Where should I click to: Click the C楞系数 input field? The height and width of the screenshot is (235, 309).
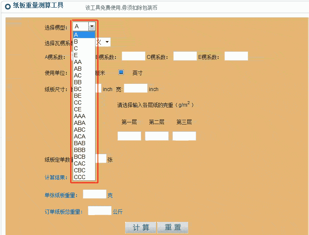point(185,56)
